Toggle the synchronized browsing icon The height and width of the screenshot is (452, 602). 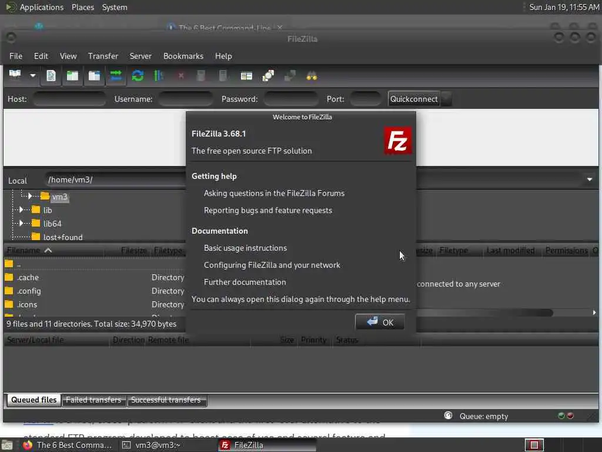289,76
